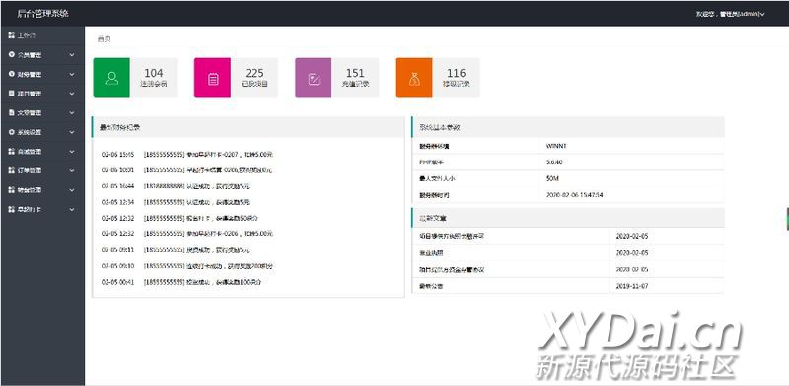The width and height of the screenshot is (789, 386).
Task: Expand the 财务管理 sidebar chevron
Action: 72,74
